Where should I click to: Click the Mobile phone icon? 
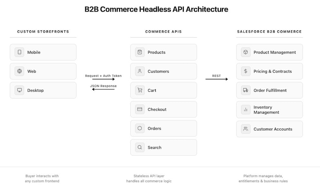[19, 52]
